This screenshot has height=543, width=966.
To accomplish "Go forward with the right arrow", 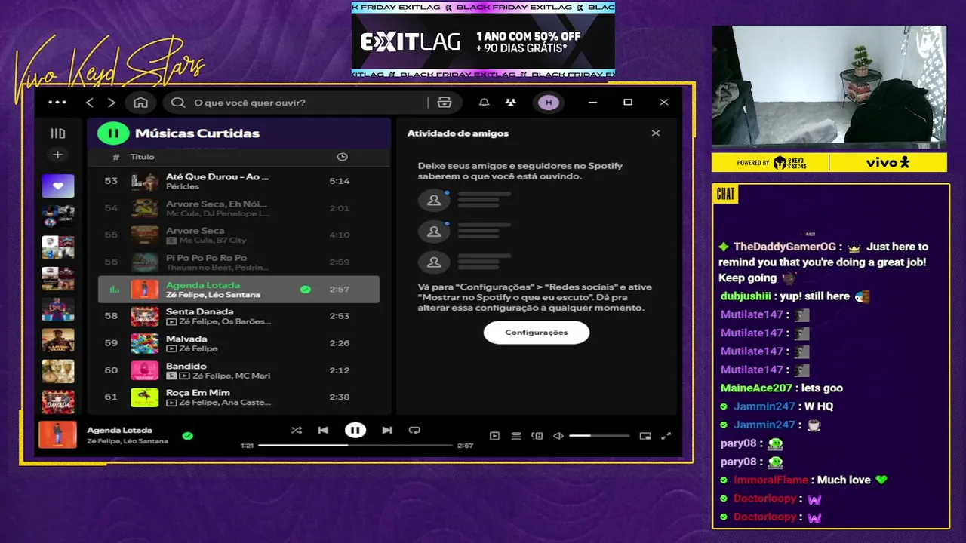I will coord(112,103).
